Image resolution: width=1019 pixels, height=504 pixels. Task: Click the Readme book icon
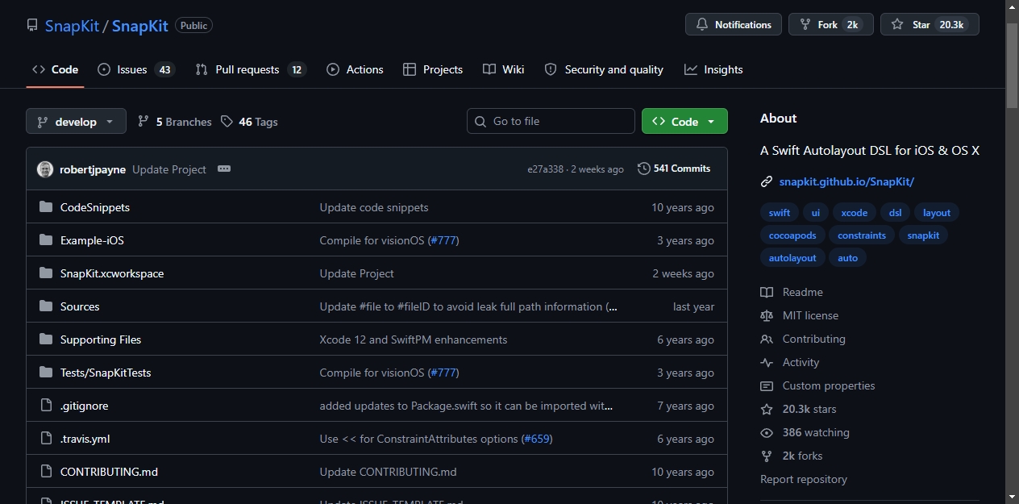coord(767,292)
